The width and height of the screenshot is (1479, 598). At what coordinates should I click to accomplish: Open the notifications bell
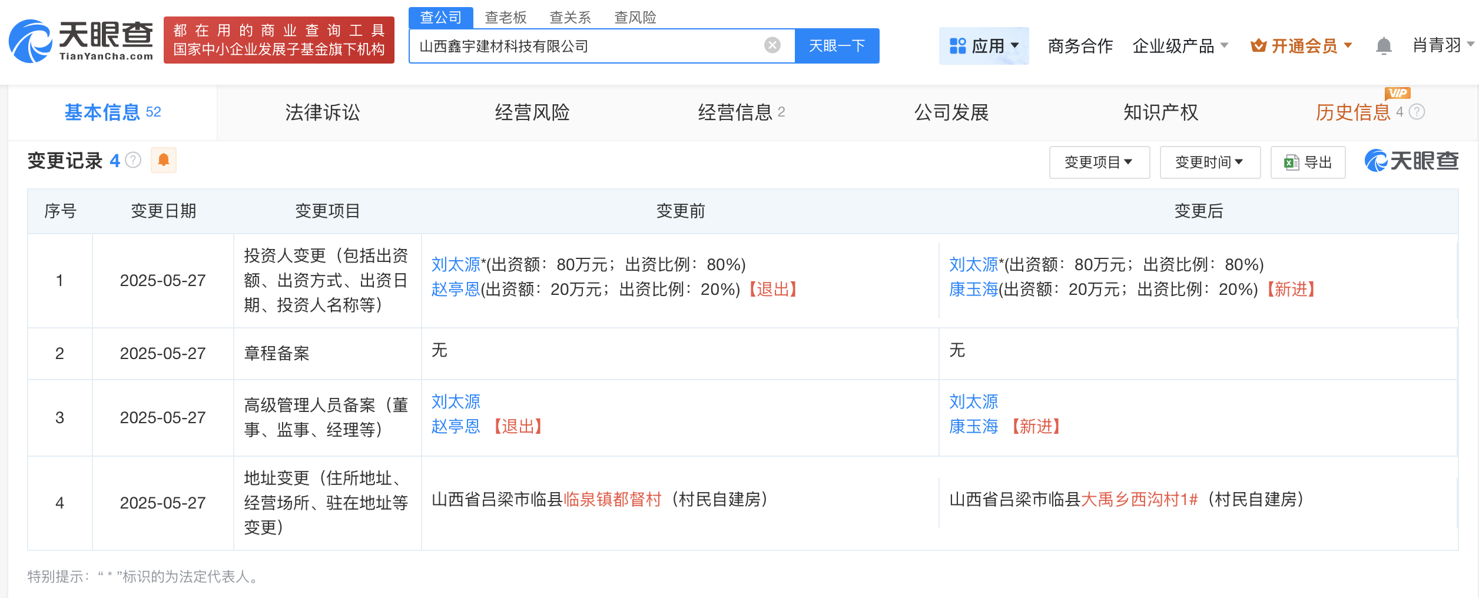(x=1384, y=46)
